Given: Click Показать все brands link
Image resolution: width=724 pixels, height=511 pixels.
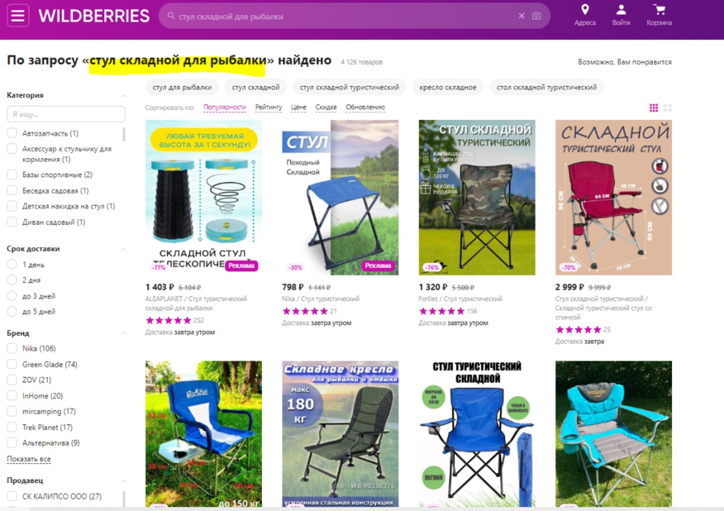Looking at the screenshot, I should 29,459.
